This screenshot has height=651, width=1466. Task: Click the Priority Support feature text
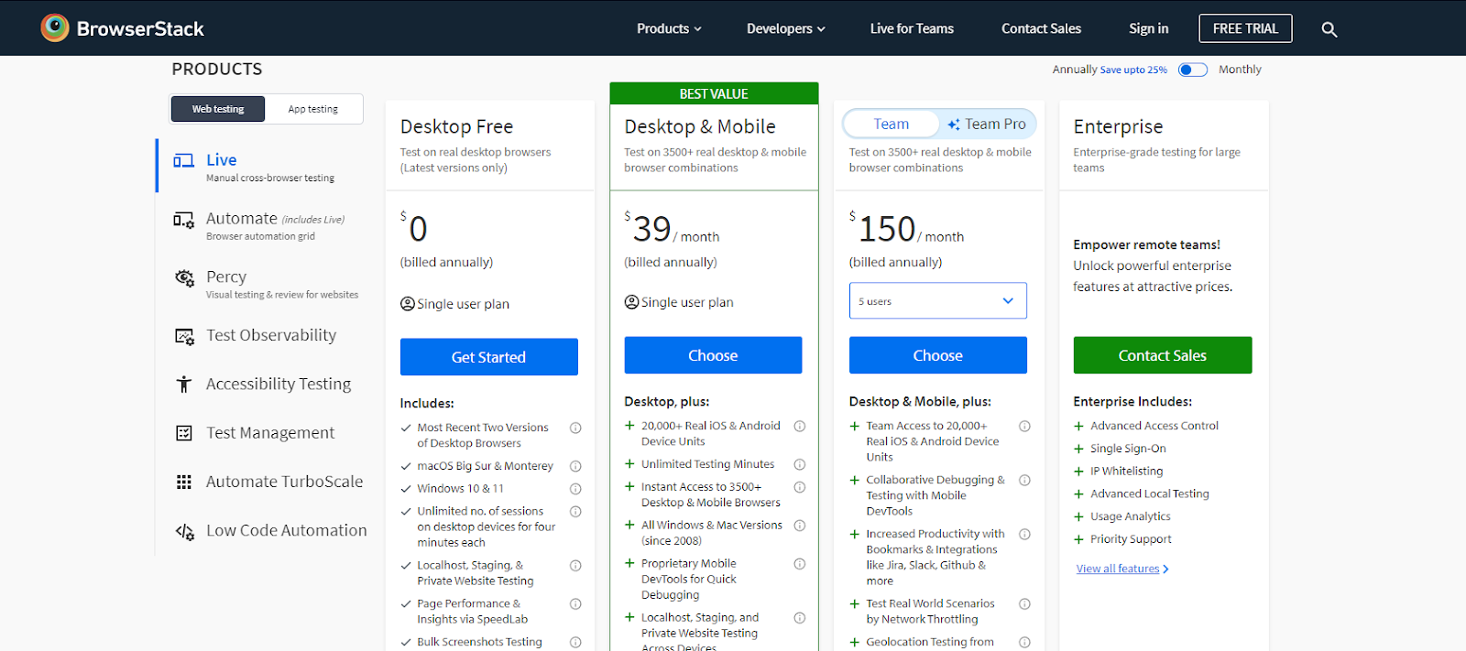[1131, 539]
